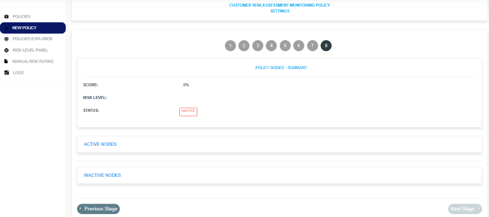Click the Logs chart icon
Image resolution: width=489 pixels, height=217 pixels.
[6, 73]
